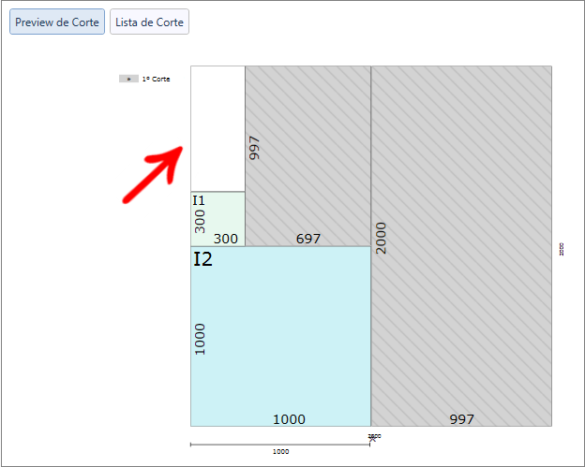Open the Preview de Corte tab

57,22
